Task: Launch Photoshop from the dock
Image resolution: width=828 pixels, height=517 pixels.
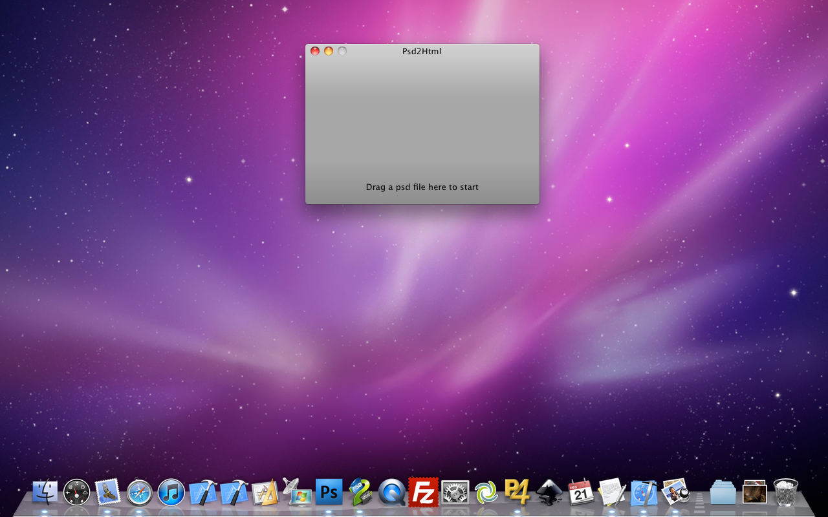Action: [x=329, y=493]
